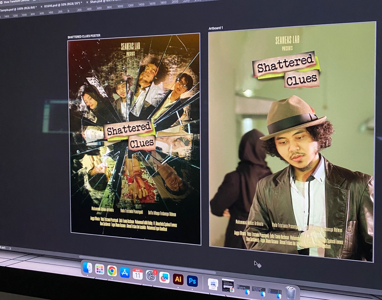The image size is (382, 300).
Task: Open Calendar showing AUG 11
Action: [x=138, y=274]
